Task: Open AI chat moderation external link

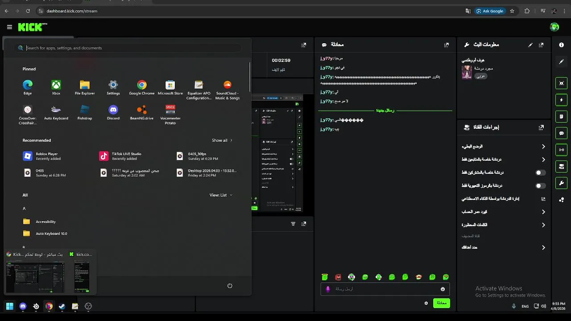Action: click(x=543, y=199)
